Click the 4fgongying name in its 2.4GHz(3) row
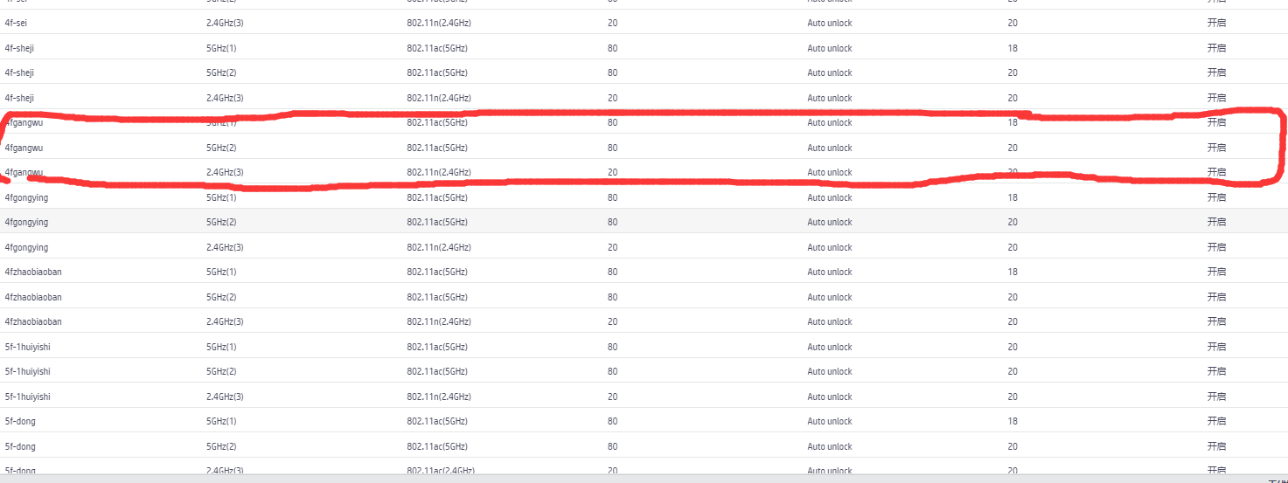The height and width of the screenshot is (483, 1288). [x=26, y=247]
